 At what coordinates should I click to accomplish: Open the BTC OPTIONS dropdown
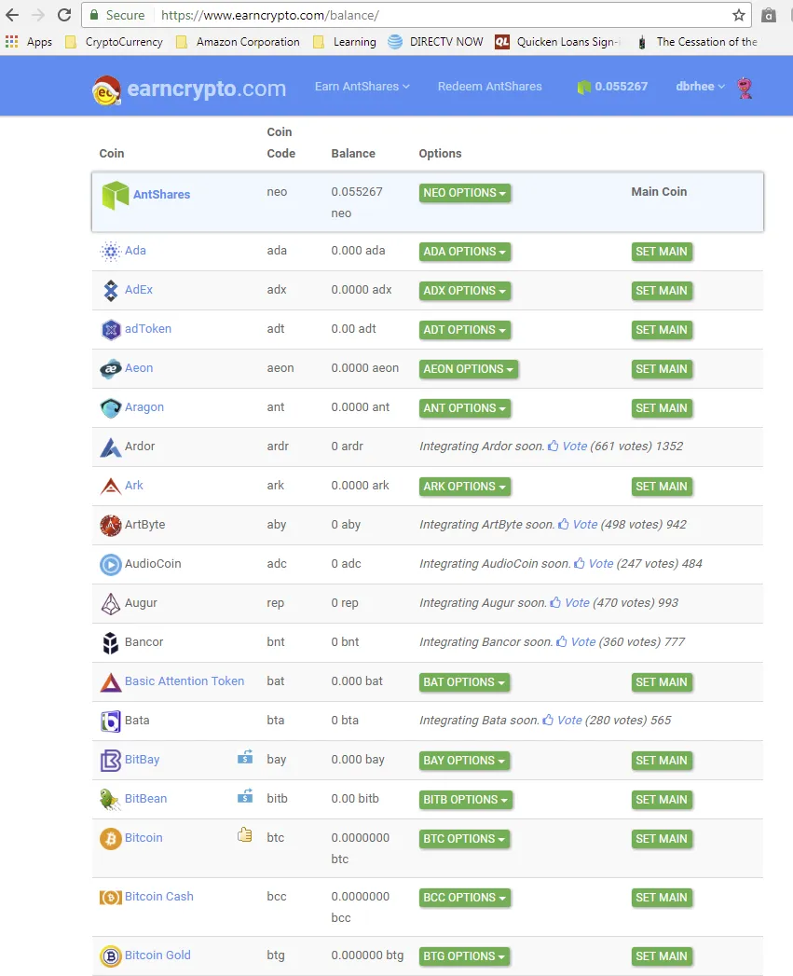(x=464, y=838)
